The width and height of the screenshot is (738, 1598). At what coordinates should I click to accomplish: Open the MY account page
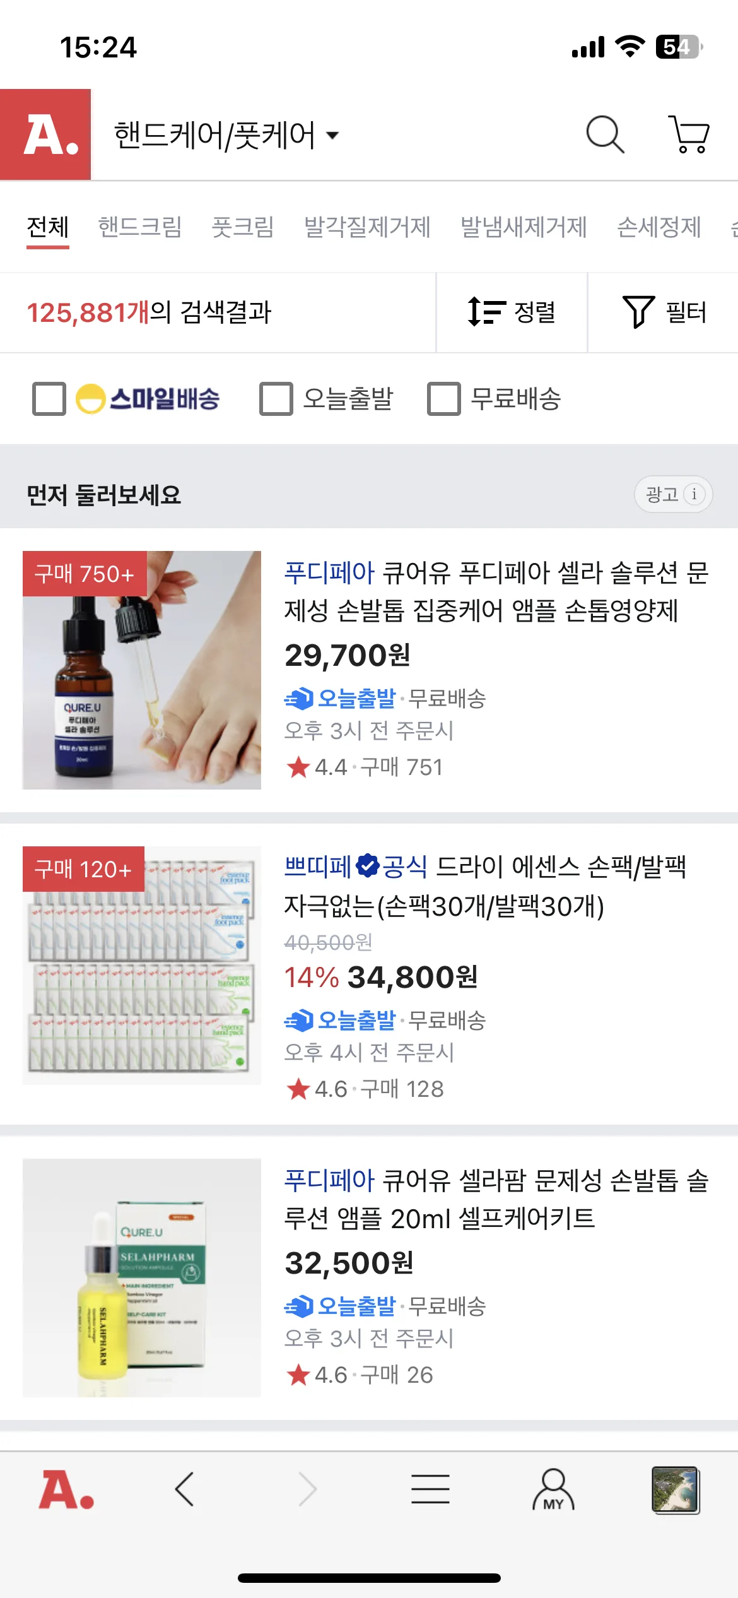[x=553, y=1489]
